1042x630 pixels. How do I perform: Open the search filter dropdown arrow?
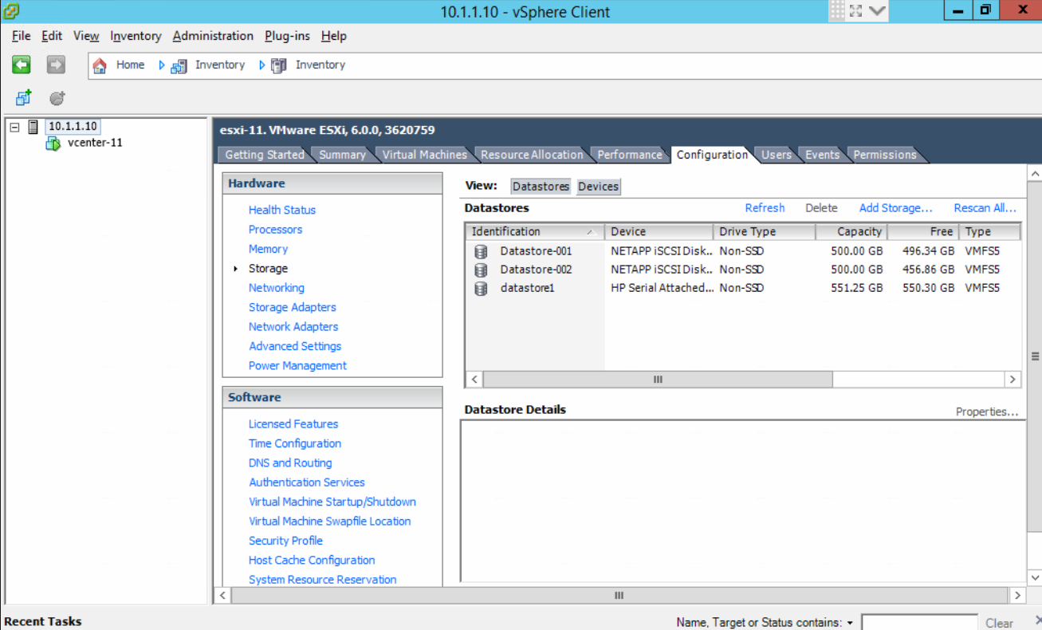[850, 623]
